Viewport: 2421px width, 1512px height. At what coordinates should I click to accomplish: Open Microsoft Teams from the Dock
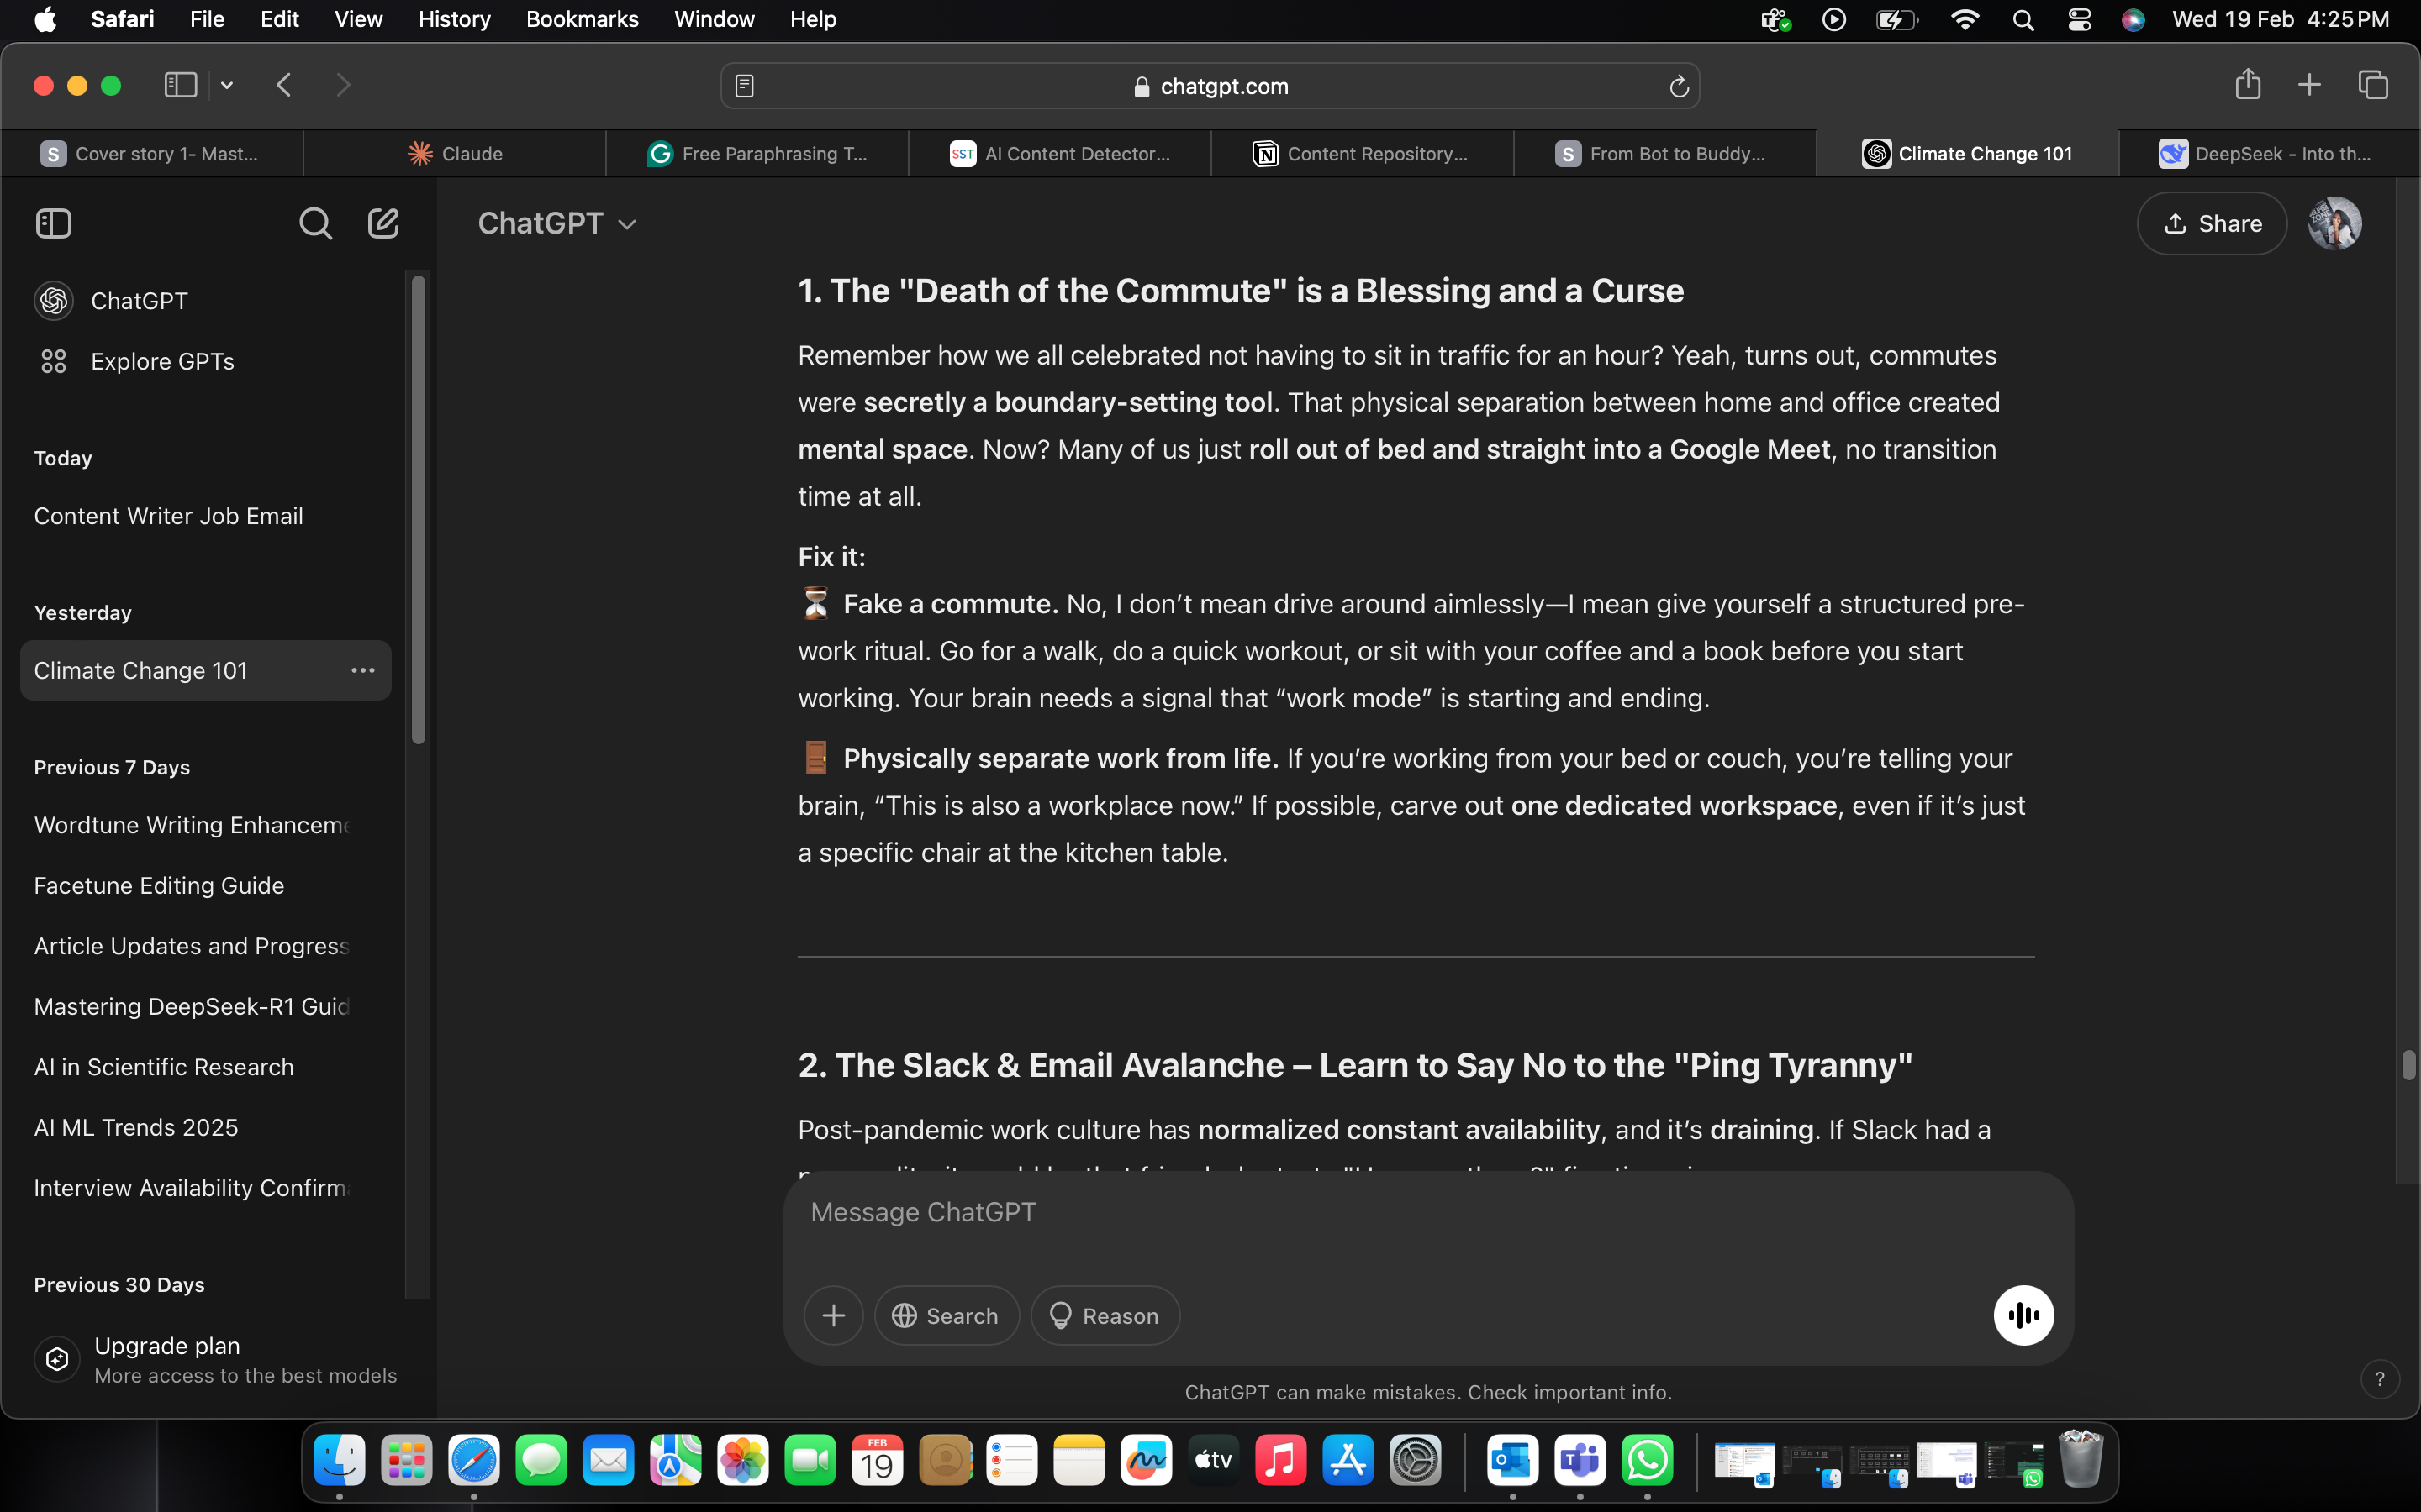pos(1580,1461)
